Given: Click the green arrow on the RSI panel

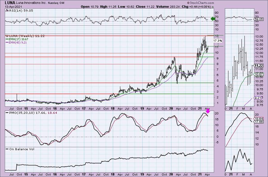Looking at the screenshot, I should click(x=213, y=19).
